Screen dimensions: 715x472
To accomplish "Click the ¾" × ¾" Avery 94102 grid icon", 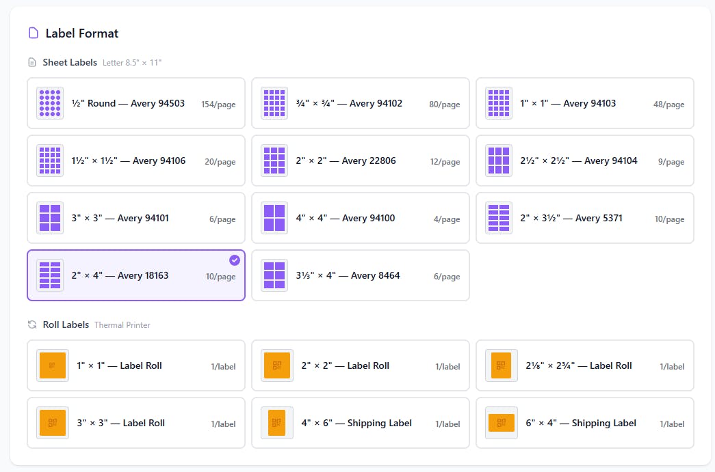I will click(274, 103).
